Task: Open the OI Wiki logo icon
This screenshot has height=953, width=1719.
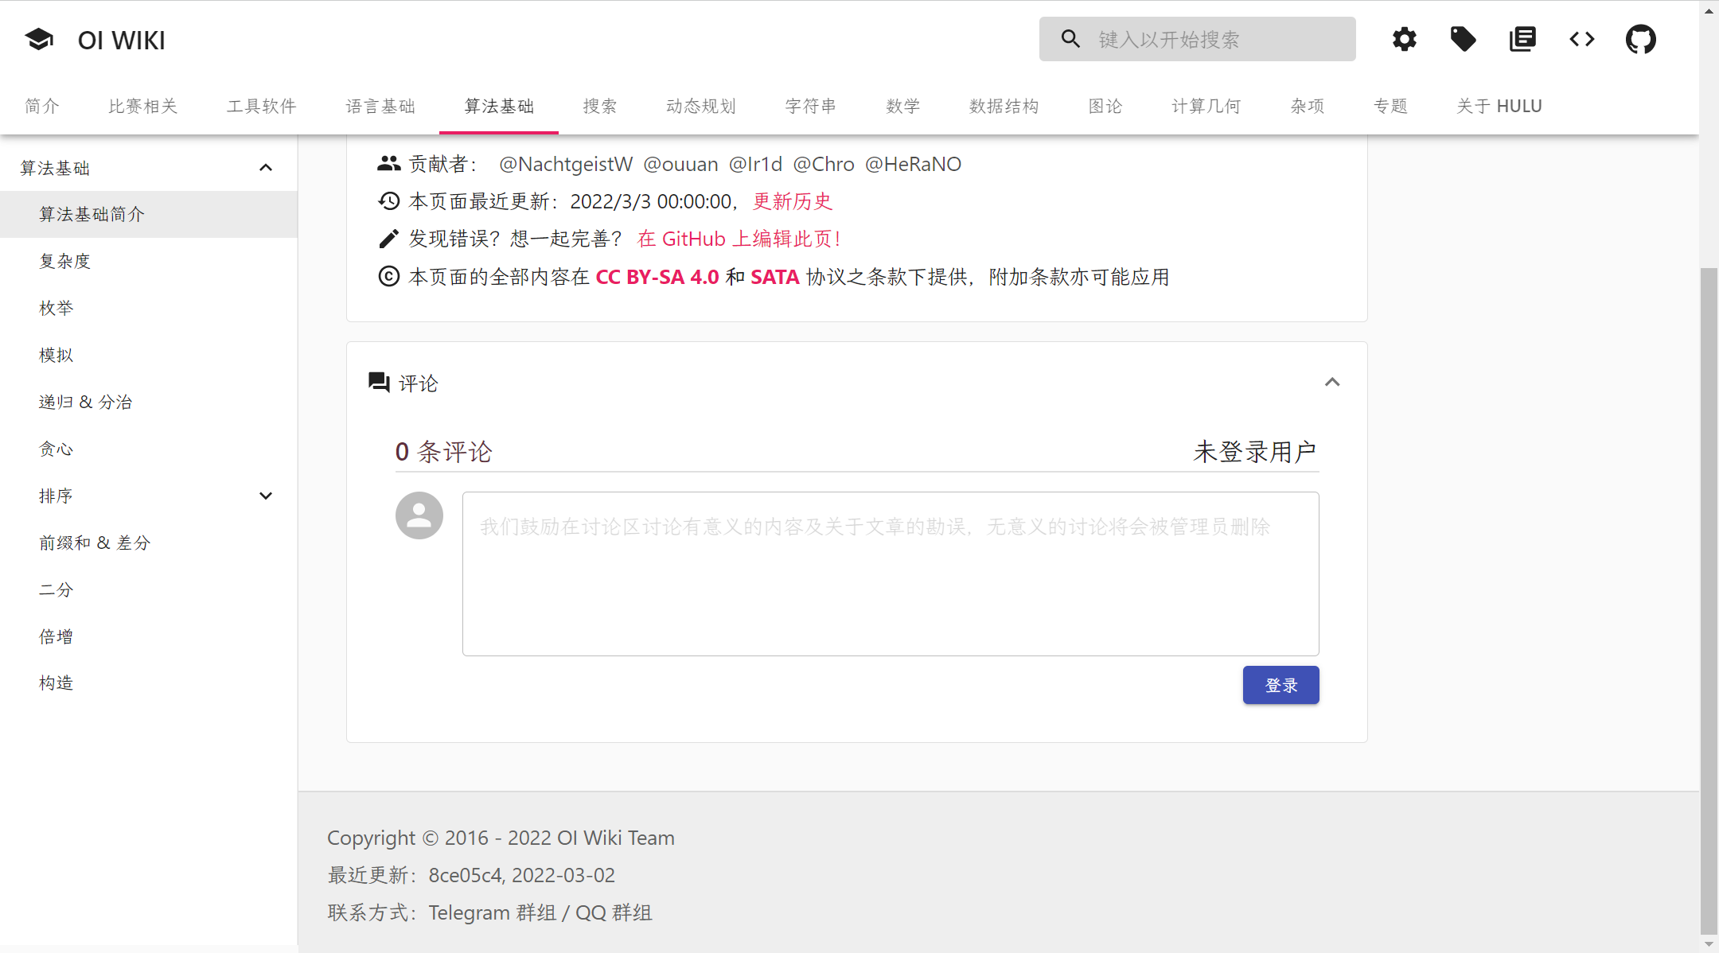Action: point(38,38)
